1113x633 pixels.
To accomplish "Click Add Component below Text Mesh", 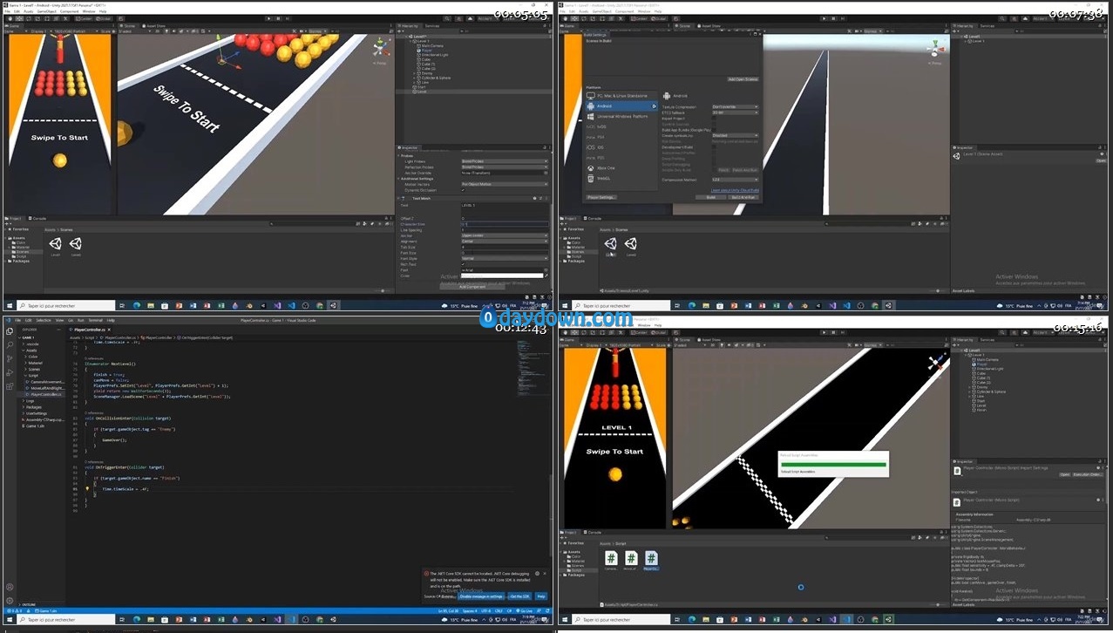I will click(x=472, y=286).
